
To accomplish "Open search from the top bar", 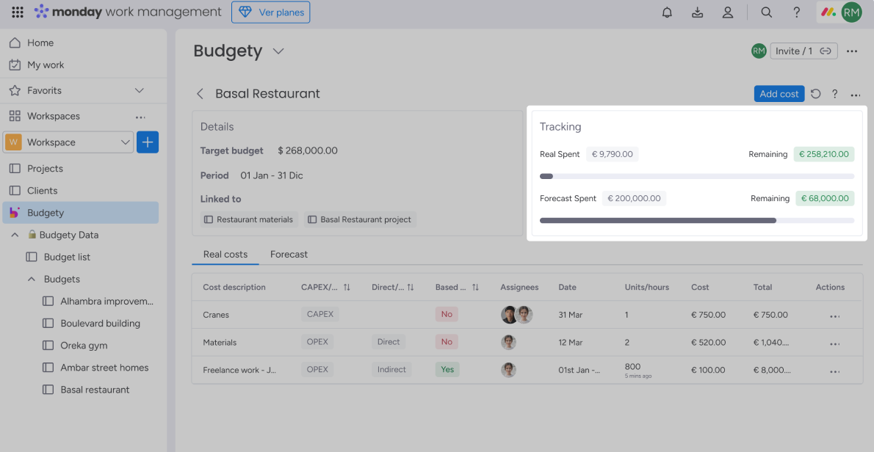I will click(766, 12).
